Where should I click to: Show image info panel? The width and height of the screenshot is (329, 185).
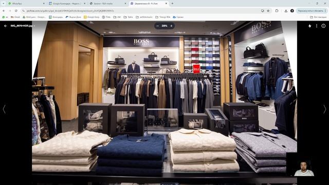[x=323, y=26]
